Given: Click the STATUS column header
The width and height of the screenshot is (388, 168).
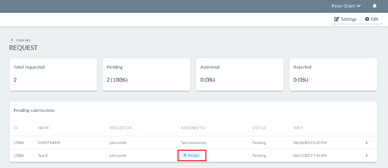Looking at the screenshot, I should coord(259,128).
